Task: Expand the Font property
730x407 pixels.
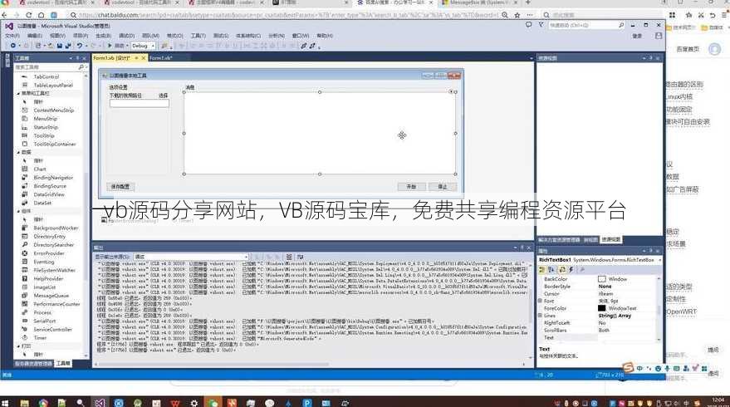Action: coord(540,301)
